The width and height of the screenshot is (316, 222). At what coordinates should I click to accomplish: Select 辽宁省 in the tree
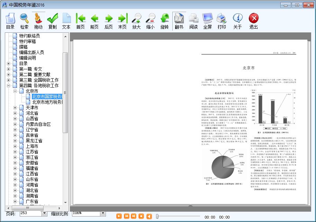pos(32,130)
